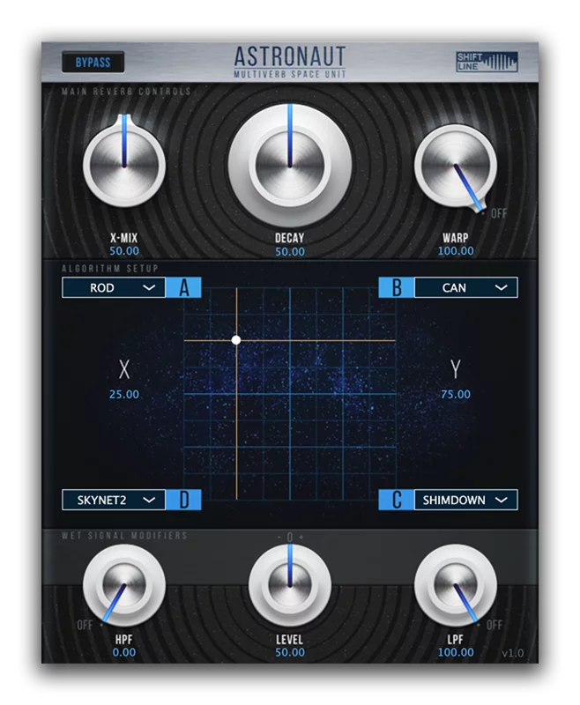Click the OFF label next to HPF knob
Screen dimensions: 580x705
[x=85, y=625]
